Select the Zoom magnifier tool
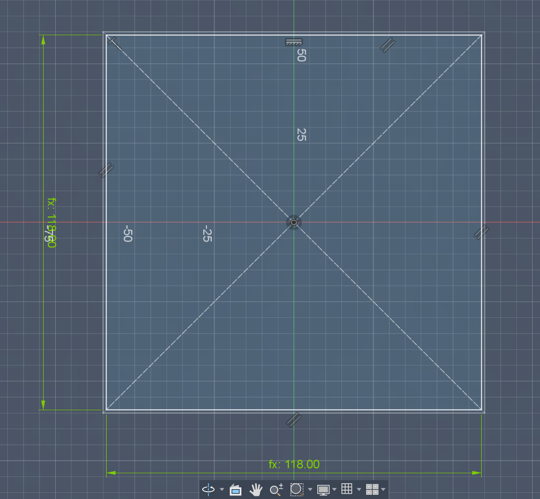This screenshot has height=499, width=540. pos(276,490)
